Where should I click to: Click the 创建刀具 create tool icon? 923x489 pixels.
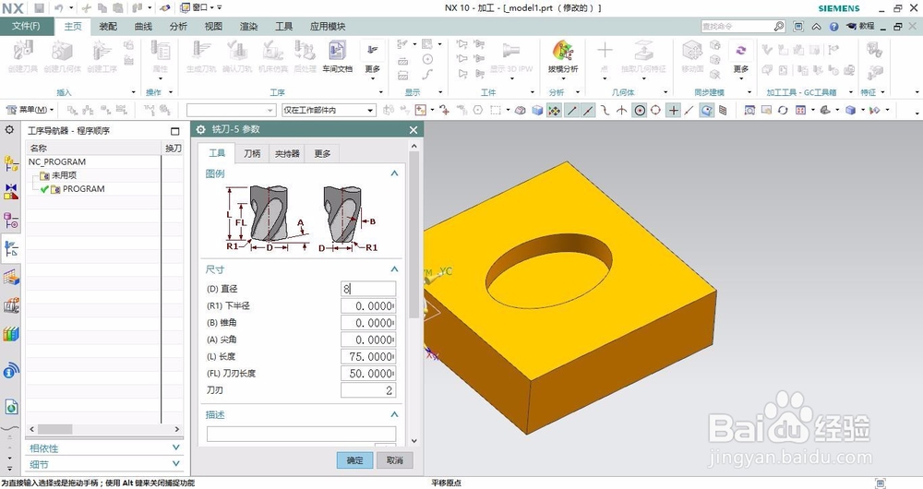(x=22, y=56)
